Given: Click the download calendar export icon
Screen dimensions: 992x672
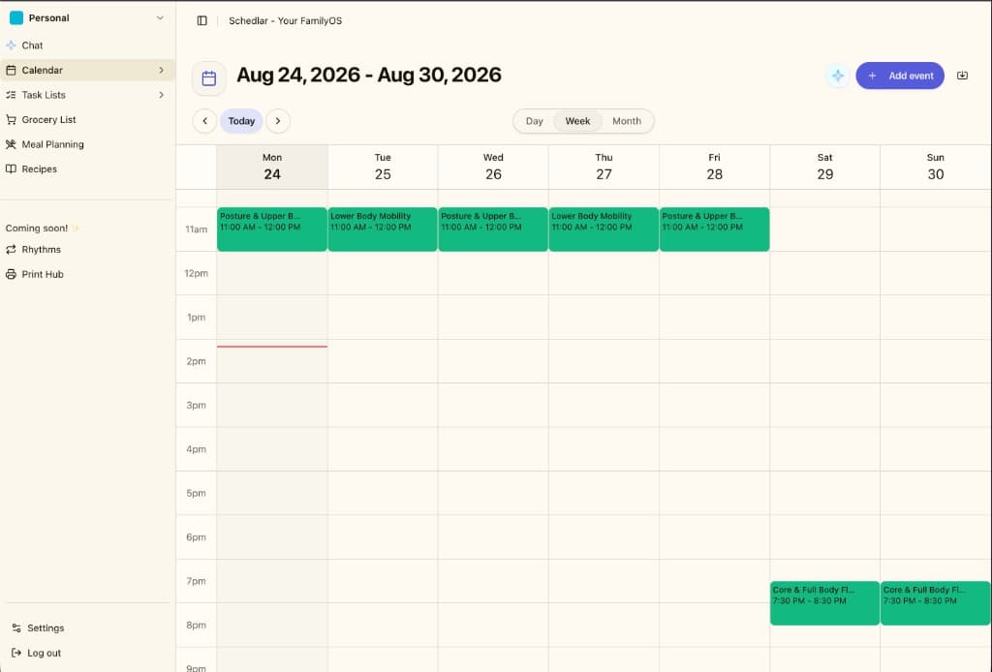Looking at the screenshot, I should (x=962, y=76).
